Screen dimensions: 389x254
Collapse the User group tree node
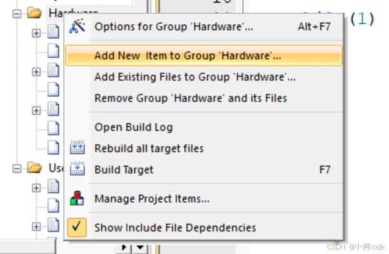pos(17,169)
